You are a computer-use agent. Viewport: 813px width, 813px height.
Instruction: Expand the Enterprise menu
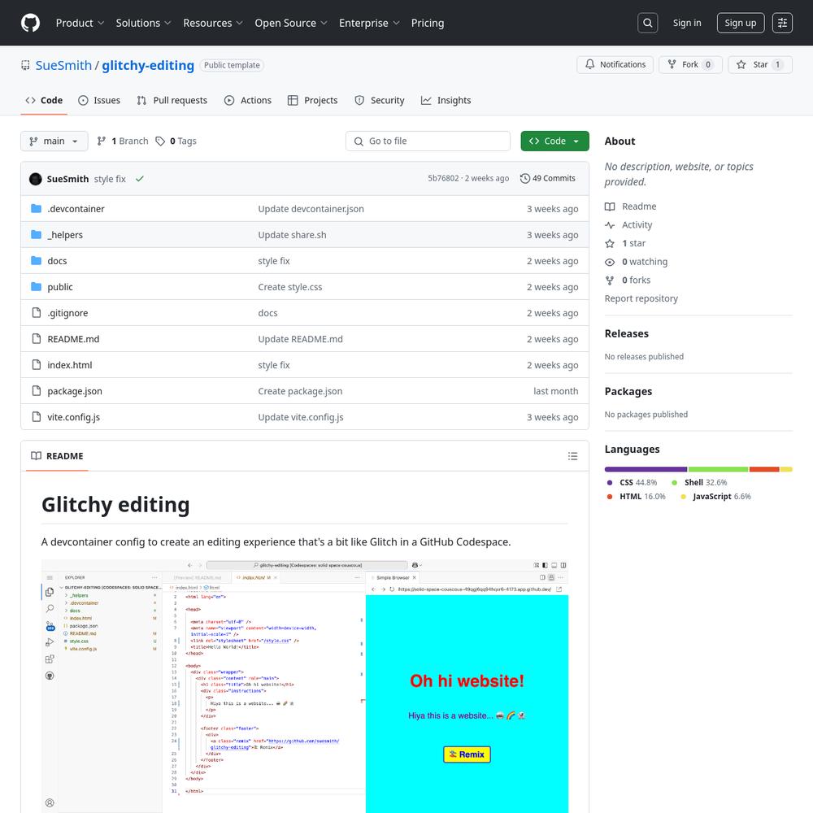click(369, 23)
